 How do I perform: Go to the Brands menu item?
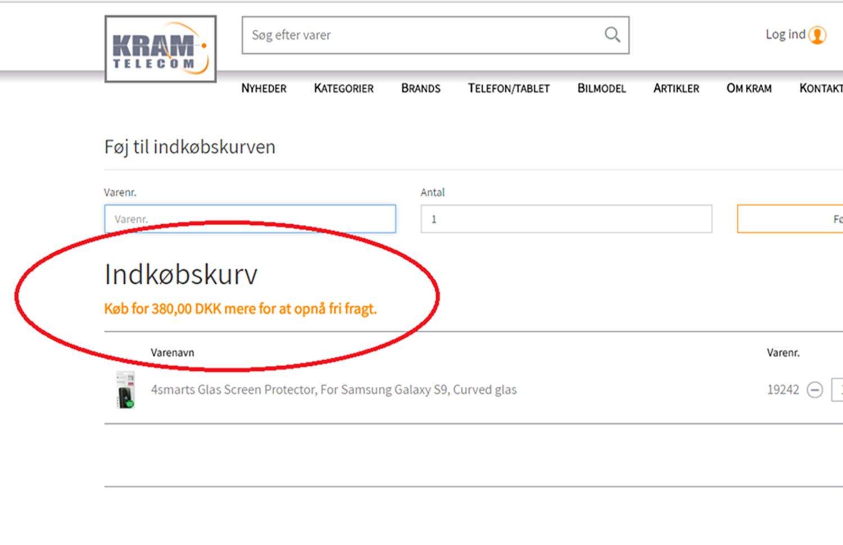point(420,88)
